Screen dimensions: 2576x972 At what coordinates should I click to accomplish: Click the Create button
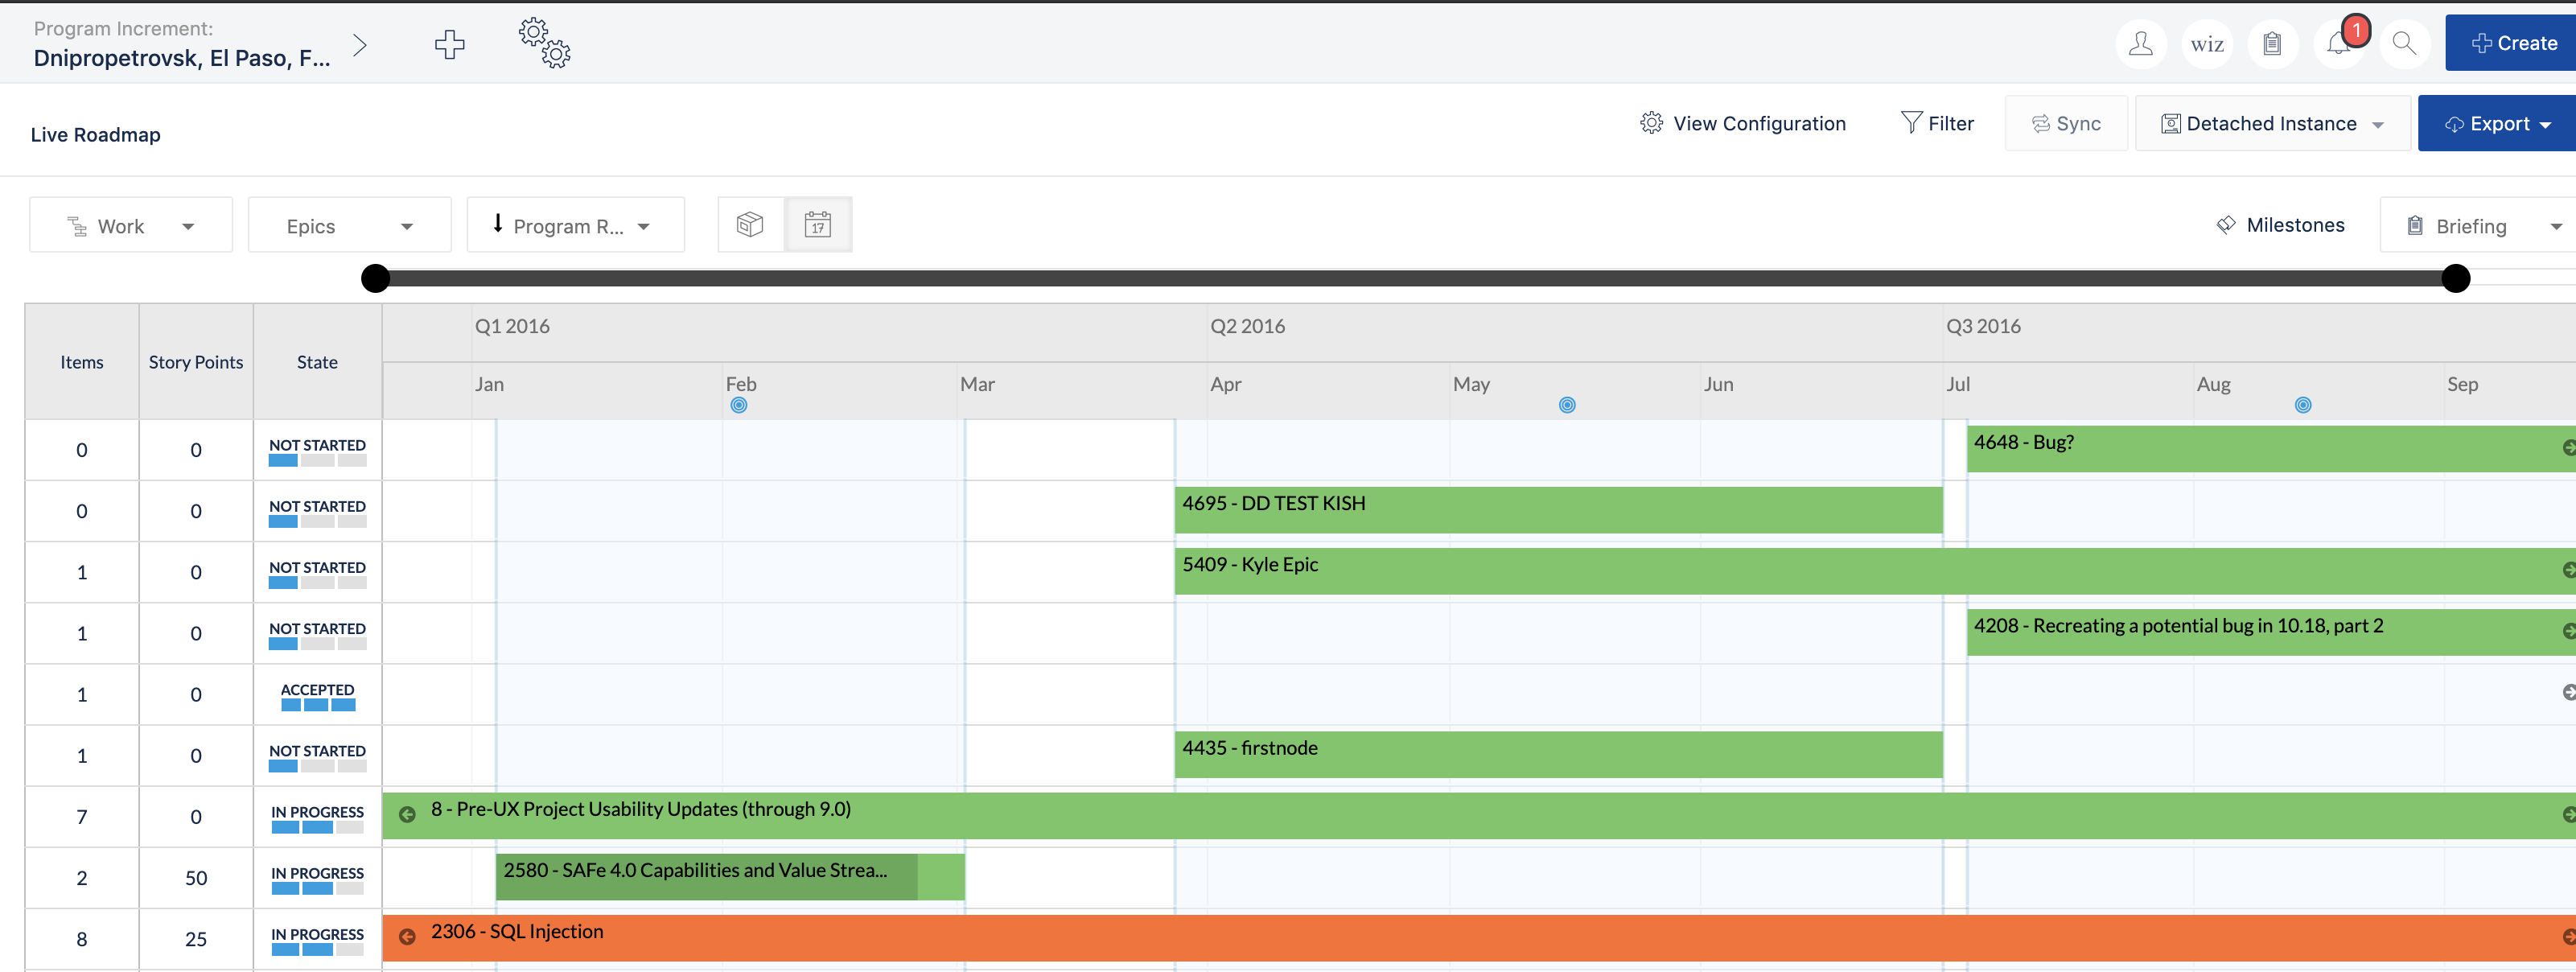pos(2512,43)
